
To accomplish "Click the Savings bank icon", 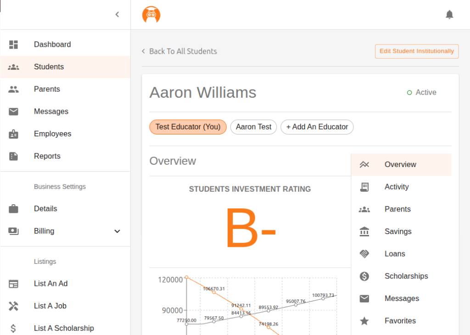I will tap(364, 231).
